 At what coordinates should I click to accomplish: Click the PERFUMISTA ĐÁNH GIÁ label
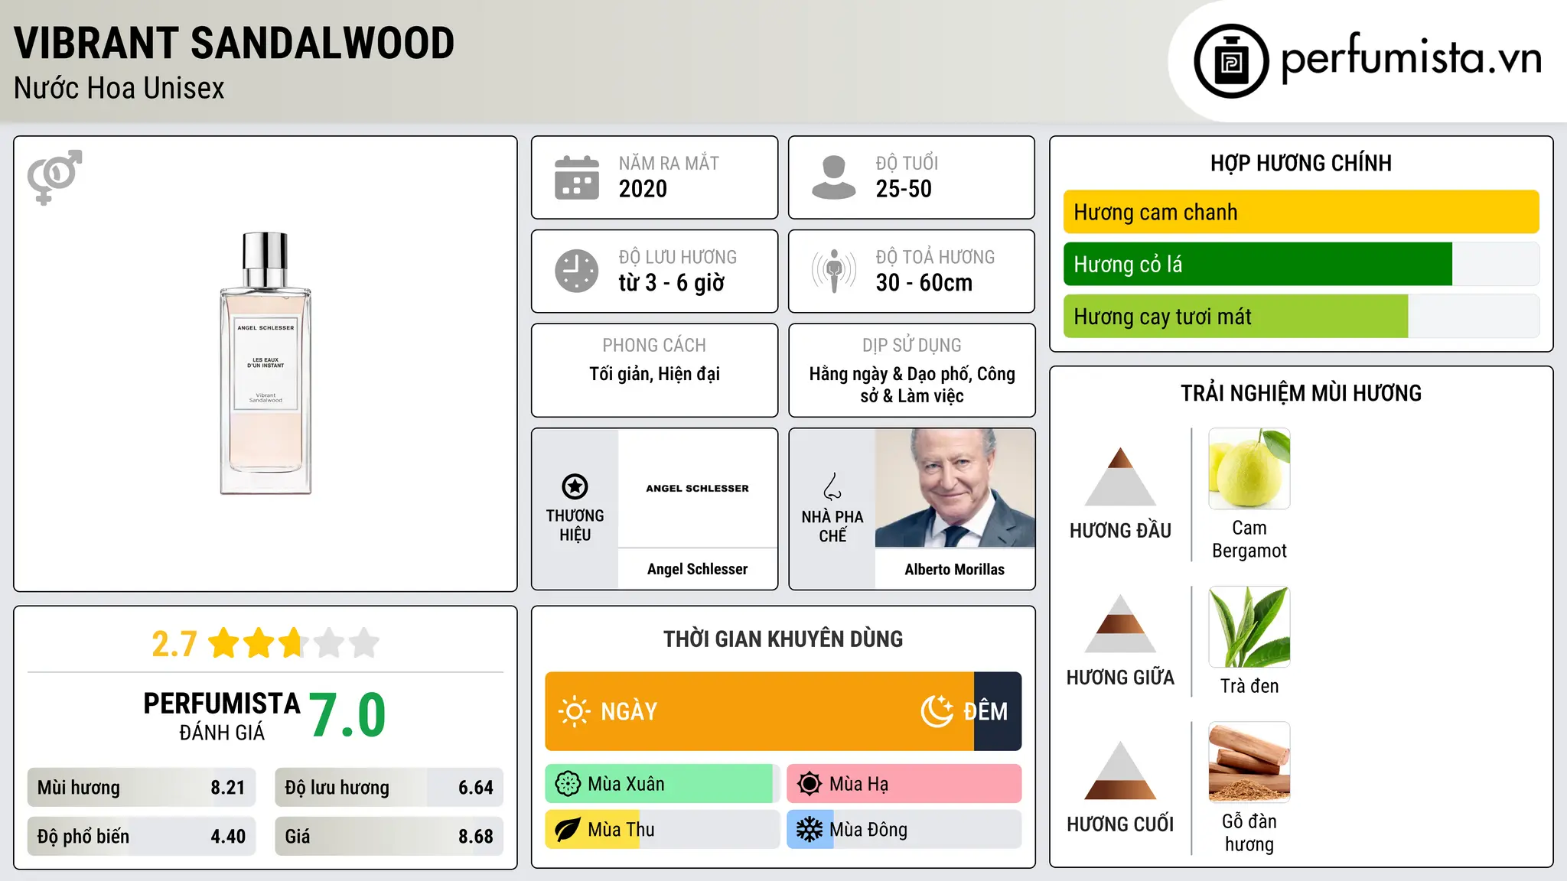(222, 716)
